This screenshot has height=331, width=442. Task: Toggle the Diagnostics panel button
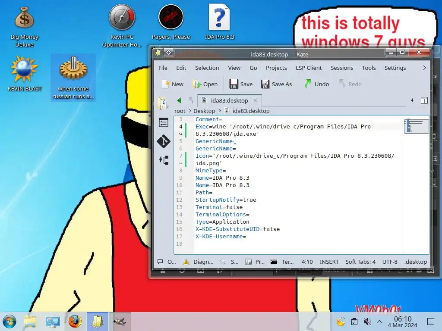(x=198, y=262)
